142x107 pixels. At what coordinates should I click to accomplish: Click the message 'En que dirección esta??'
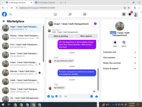[x=64, y=61]
